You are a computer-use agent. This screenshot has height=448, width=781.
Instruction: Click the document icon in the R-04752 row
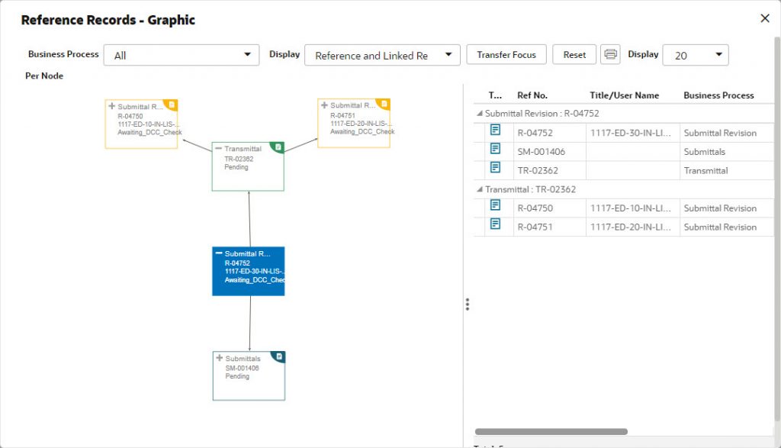pos(496,131)
